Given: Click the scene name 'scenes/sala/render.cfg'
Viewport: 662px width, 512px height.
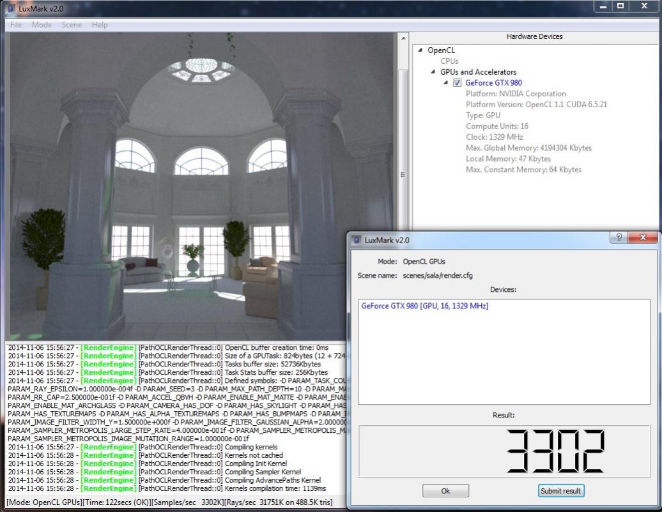Looking at the screenshot, I should [x=438, y=275].
